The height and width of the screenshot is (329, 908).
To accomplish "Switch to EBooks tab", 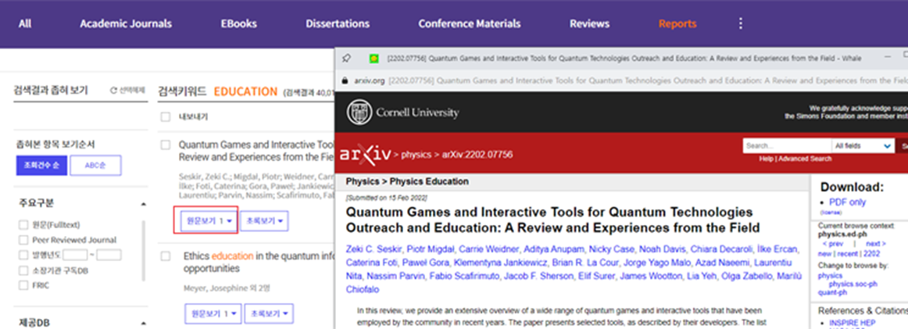I will 238,23.
